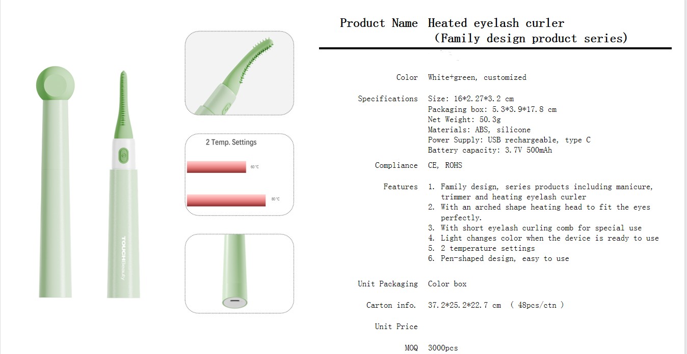Select the curved comb head close-up image
Viewport: 687px width, 354px height.
pos(239,73)
